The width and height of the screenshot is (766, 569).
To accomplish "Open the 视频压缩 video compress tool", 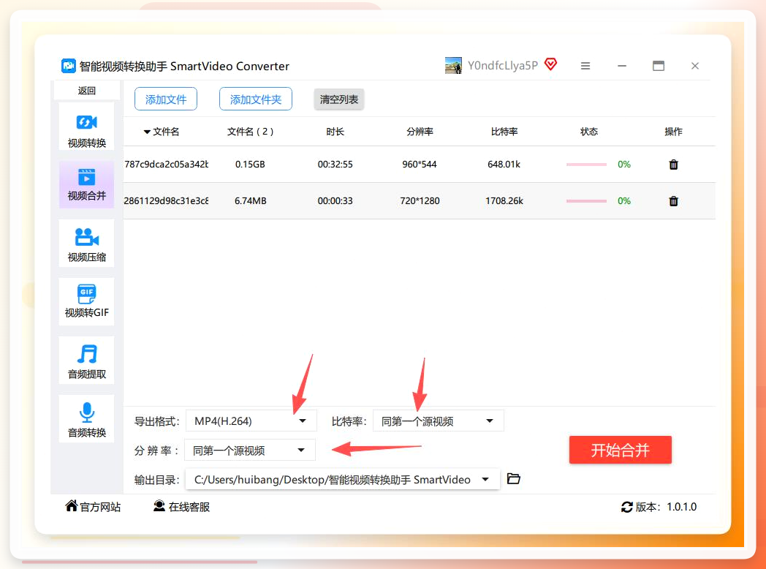I will (86, 243).
